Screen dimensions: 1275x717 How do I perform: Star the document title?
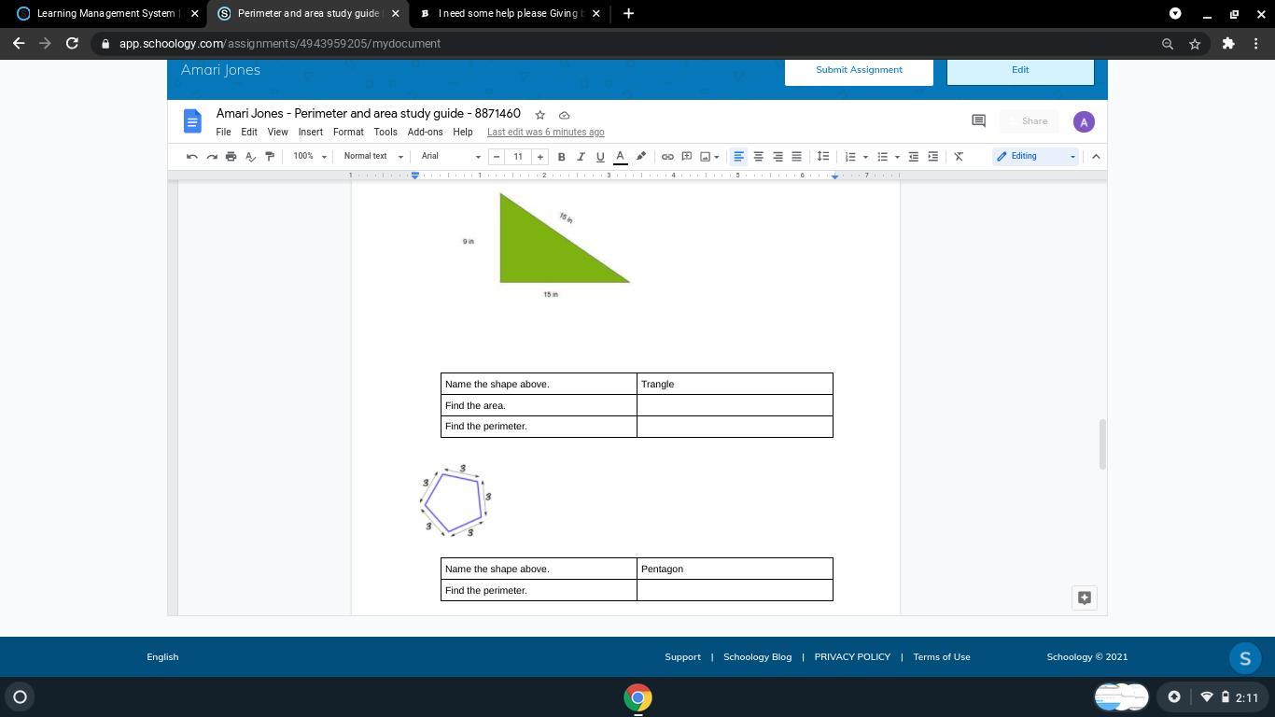point(539,115)
